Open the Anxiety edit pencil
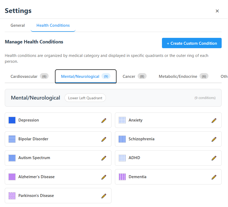The width and height of the screenshot is (228, 207). (214, 120)
